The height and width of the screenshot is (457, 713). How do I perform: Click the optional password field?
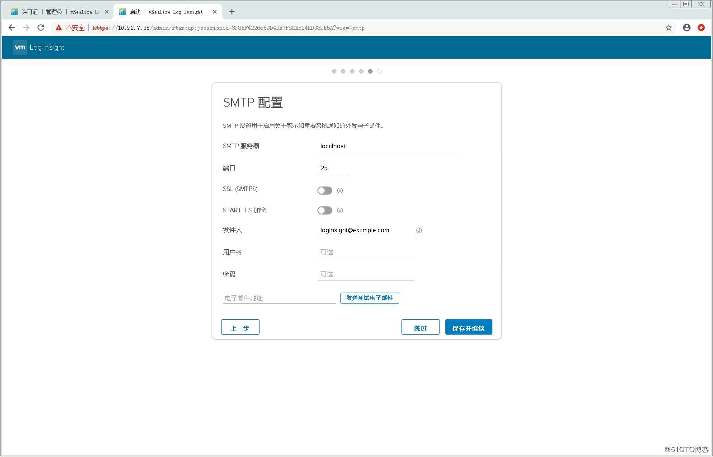coord(365,275)
